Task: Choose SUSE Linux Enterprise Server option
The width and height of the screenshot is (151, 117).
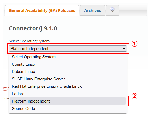Action: tap(68, 79)
